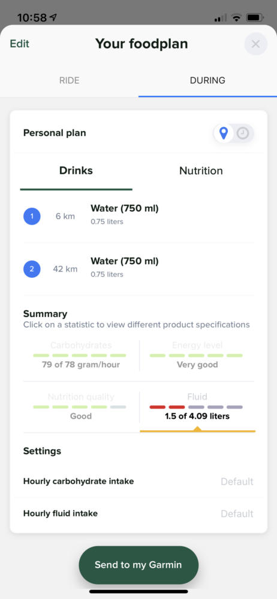Close the foodplan with the X icon
The image size is (277, 599).
[255, 44]
